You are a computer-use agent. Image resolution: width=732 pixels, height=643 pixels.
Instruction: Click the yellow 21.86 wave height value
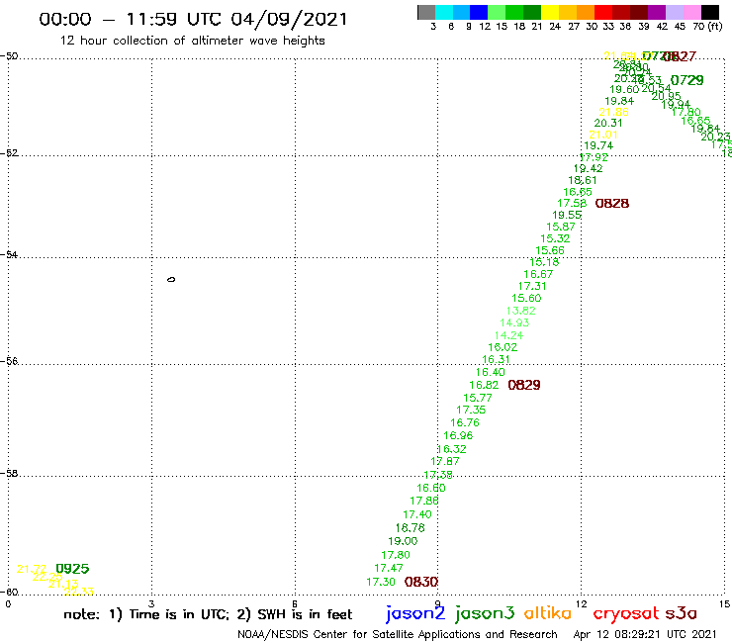(613, 112)
